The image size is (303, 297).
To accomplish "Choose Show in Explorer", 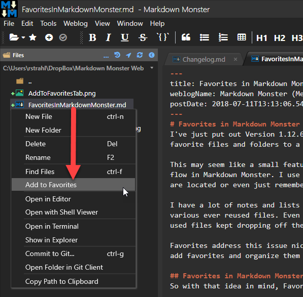I will click(74, 240).
